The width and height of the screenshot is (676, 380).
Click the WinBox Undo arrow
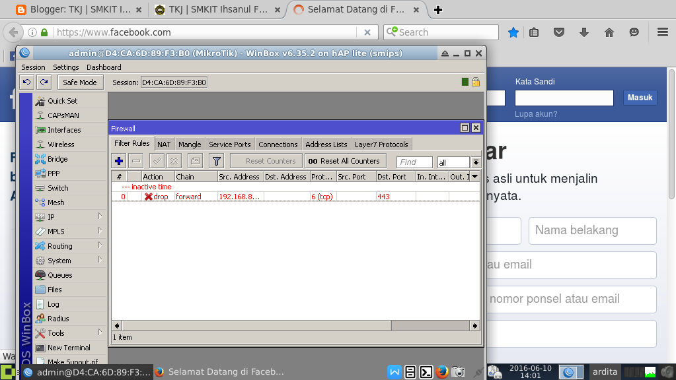click(x=26, y=82)
